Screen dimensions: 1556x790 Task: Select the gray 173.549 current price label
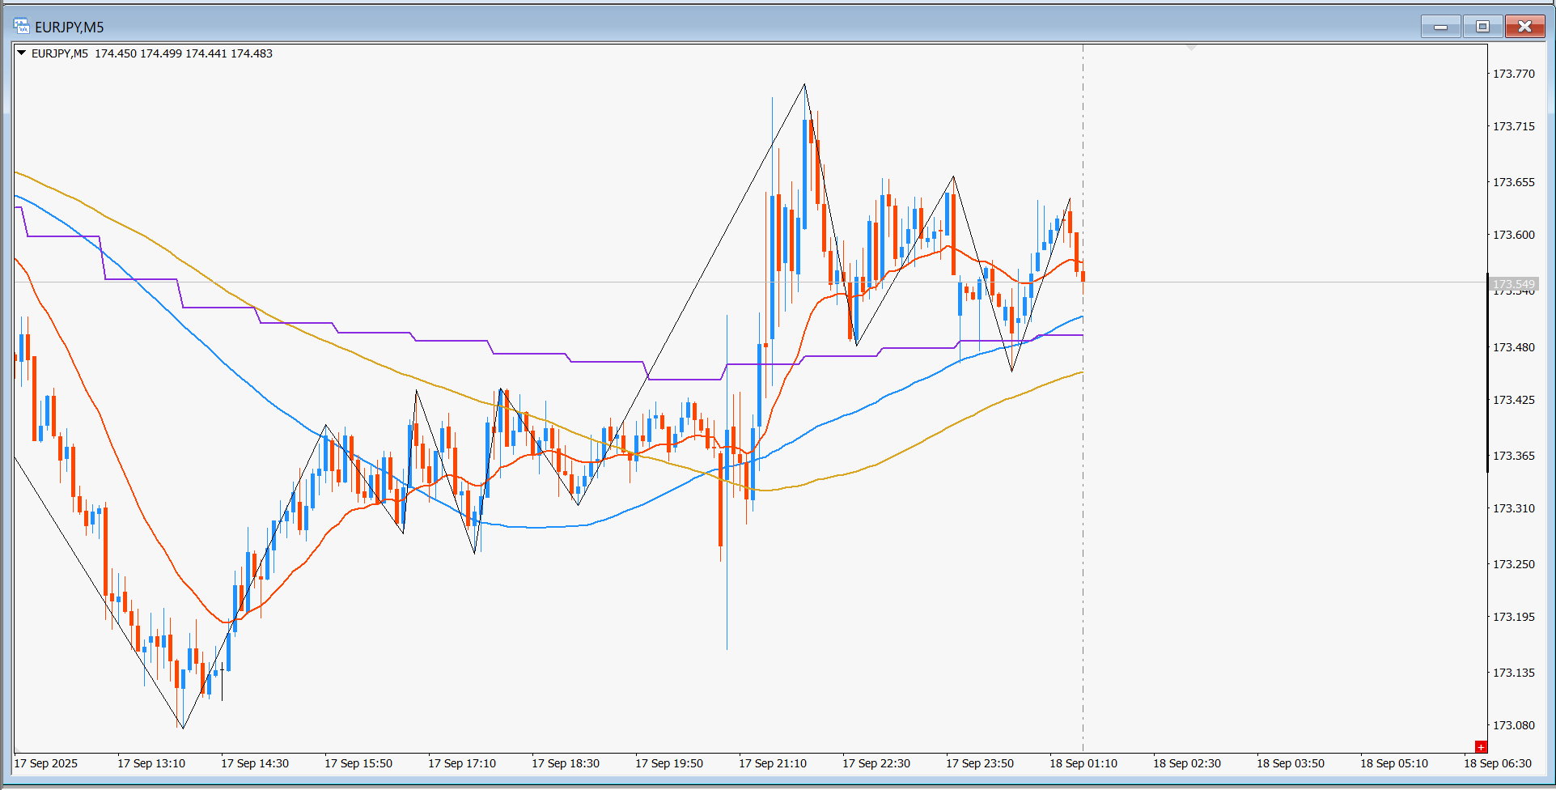pyautogui.click(x=1513, y=284)
